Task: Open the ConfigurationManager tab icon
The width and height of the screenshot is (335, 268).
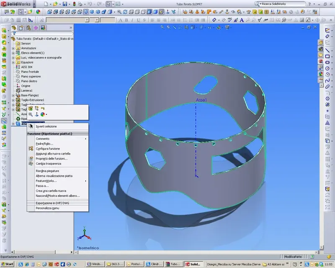Action: click(x=28, y=28)
